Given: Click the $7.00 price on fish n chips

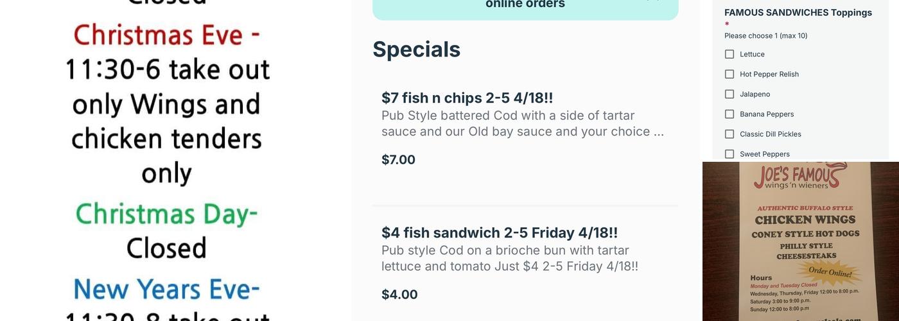Looking at the screenshot, I should 398,160.
